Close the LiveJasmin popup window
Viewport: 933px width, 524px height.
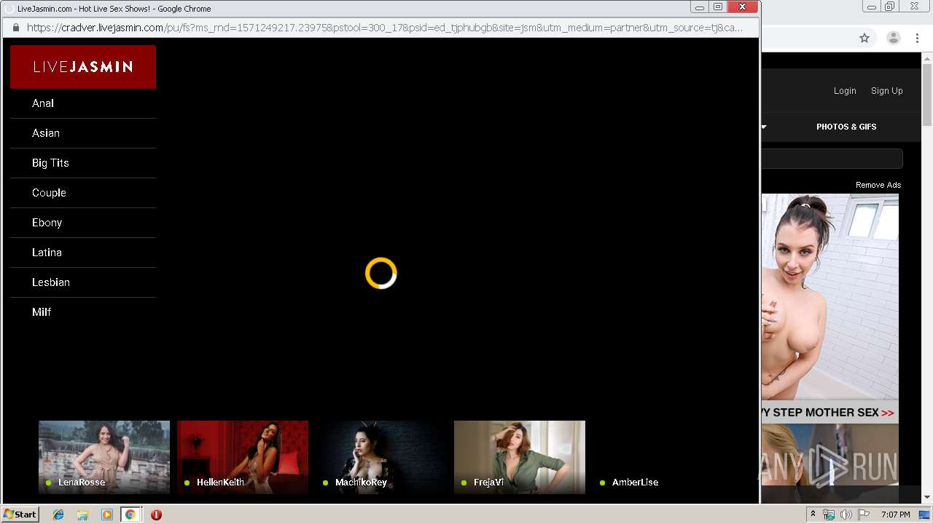click(743, 7)
